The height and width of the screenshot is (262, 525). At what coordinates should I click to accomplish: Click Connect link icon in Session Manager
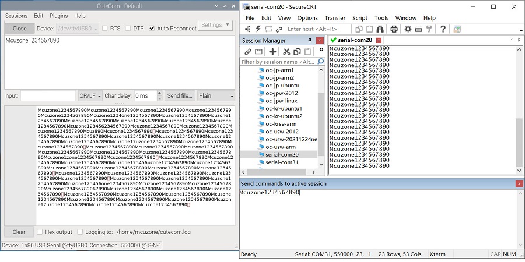pos(248,51)
